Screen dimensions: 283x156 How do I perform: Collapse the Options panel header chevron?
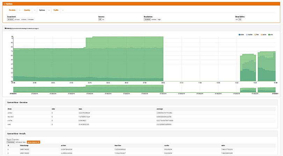(x=4, y=3)
